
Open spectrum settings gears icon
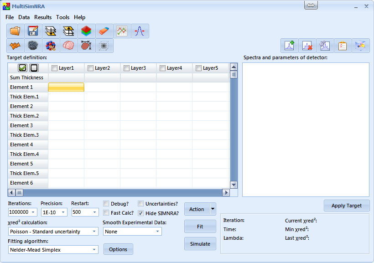tap(325, 46)
